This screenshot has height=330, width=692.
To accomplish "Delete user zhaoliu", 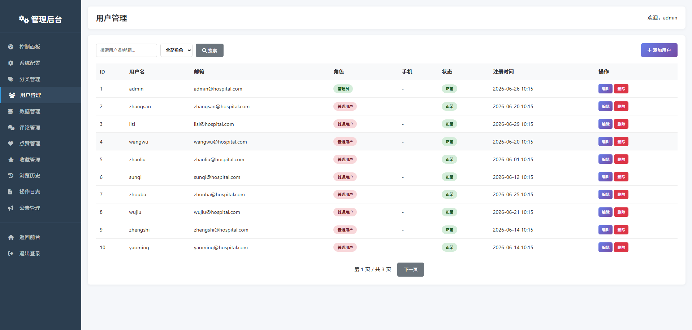I will pyautogui.click(x=621, y=159).
